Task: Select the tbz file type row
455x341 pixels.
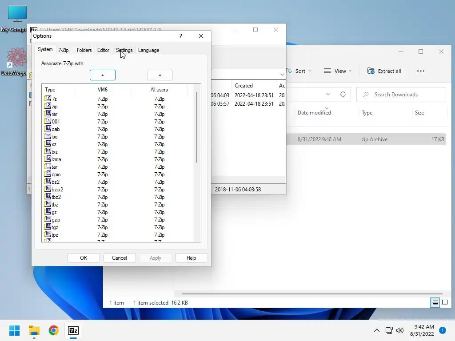Action: coord(118,204)
